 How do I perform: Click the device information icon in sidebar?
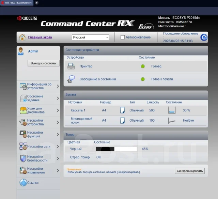coord(23,86)
